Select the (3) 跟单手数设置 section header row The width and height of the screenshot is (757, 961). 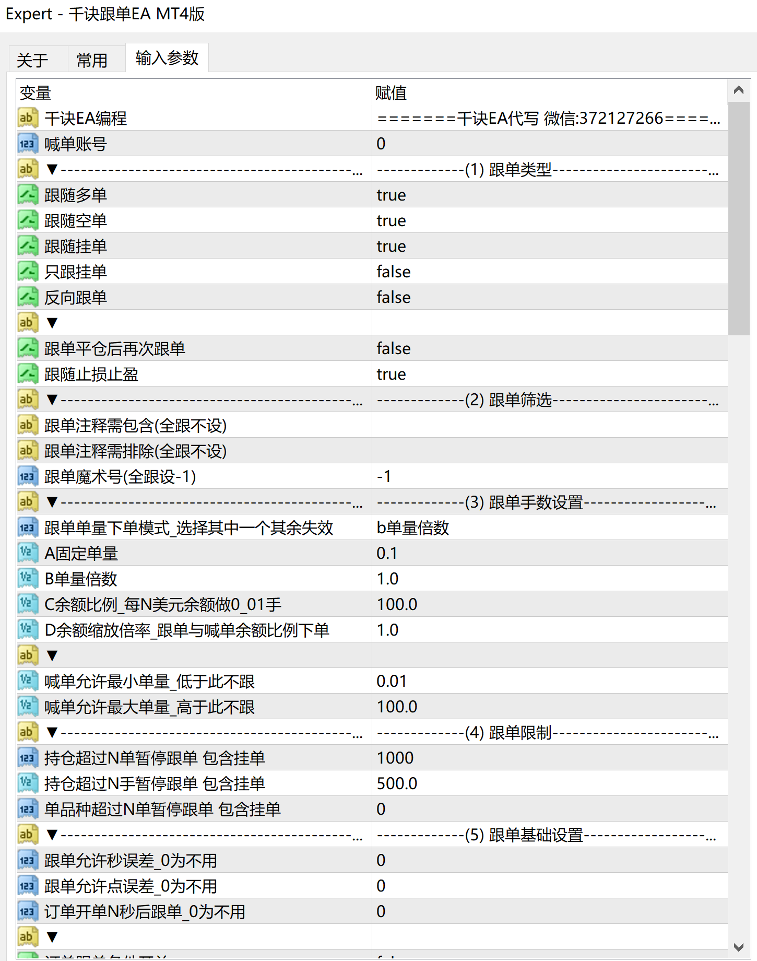pyautogui.click(x=372, y=502)
